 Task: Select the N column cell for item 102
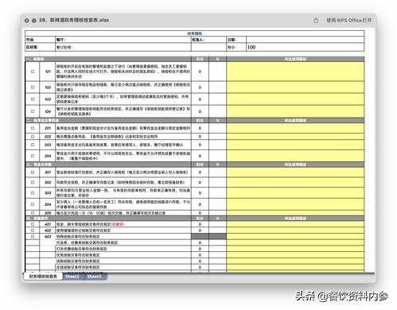tap(217, 87)
